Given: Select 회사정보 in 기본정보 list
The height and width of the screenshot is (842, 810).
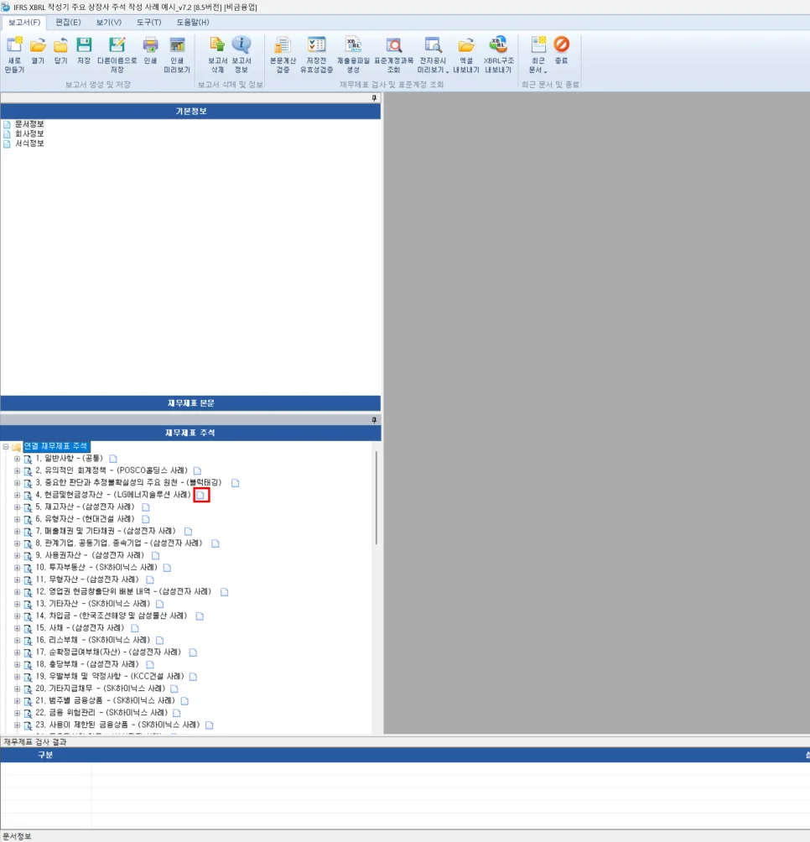Looking at the screenshot, I should pos(29,133).
